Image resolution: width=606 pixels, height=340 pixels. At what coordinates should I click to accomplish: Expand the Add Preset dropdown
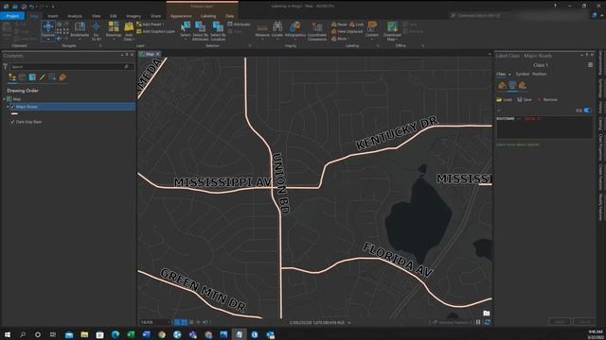[163, 25]
